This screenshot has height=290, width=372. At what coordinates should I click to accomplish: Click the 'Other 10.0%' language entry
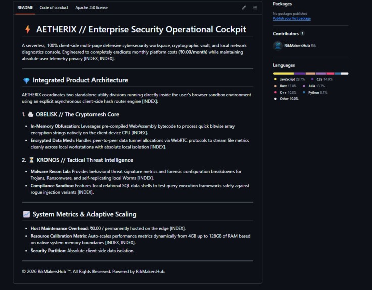click(x=287, y=99)
